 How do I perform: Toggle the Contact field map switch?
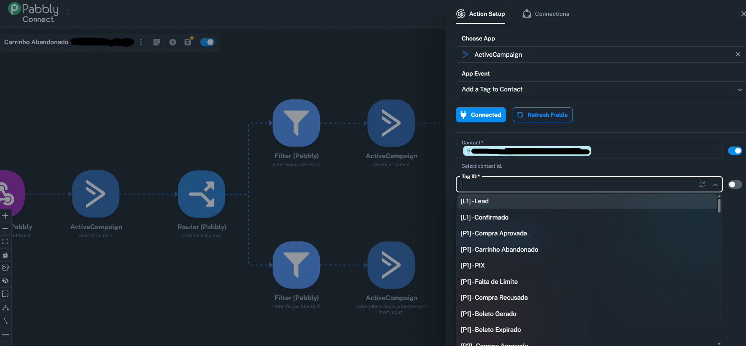pyautogui.click(x=735, y=151)
